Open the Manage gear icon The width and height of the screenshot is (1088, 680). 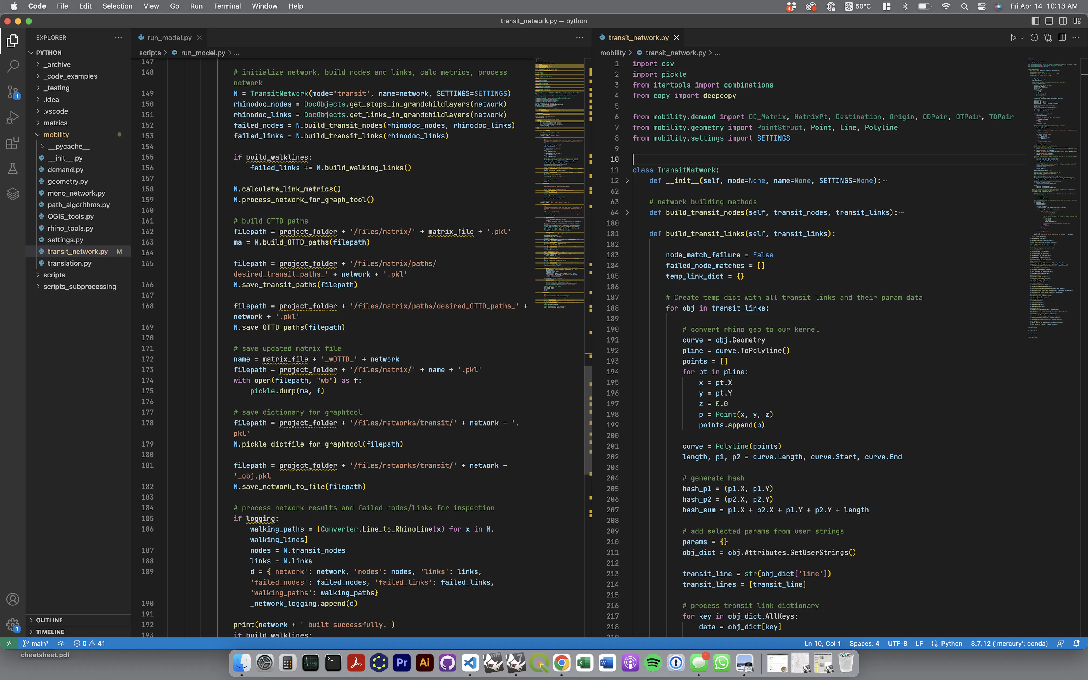pyautogui.click(x=13, y=624)
